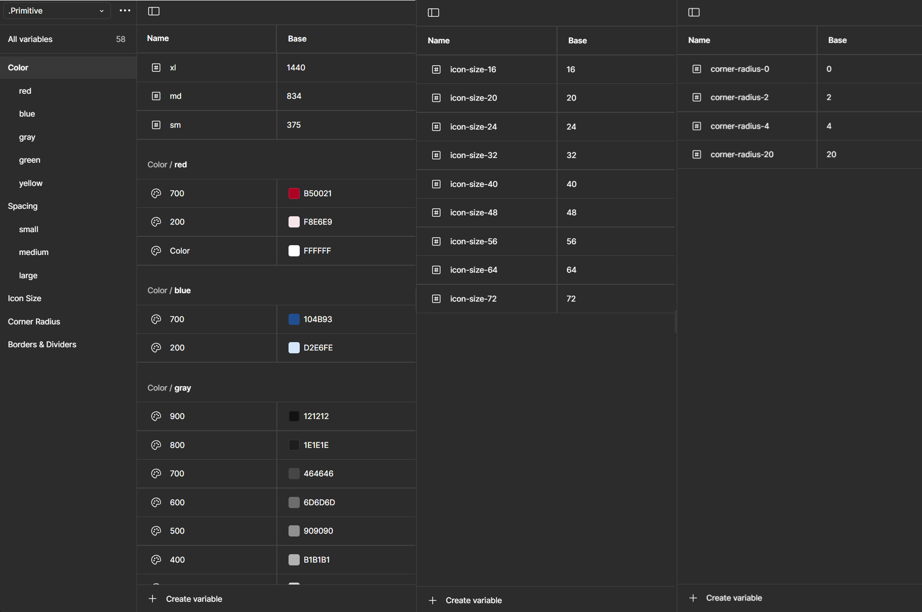Click number icon next to icon-size-72
The image size is (922, 612).
[436, 299]
